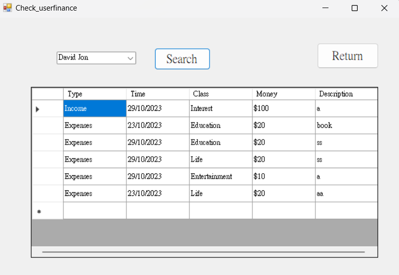Maximize the Check_userfinance window
The image size is (399, 275).
pos(355,8)
